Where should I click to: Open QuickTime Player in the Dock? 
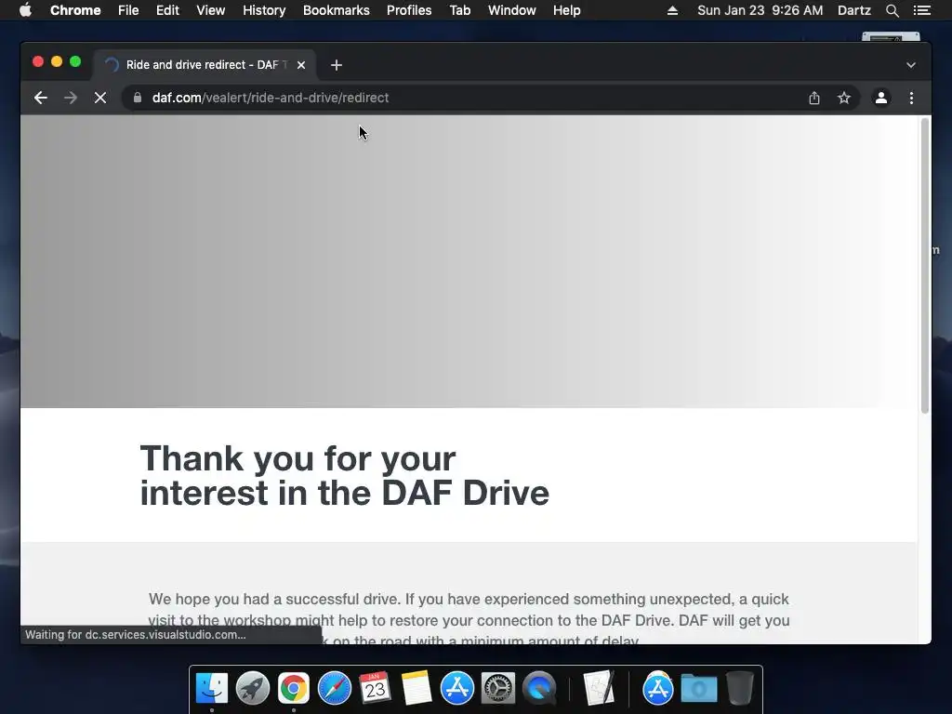click(539, 689)
